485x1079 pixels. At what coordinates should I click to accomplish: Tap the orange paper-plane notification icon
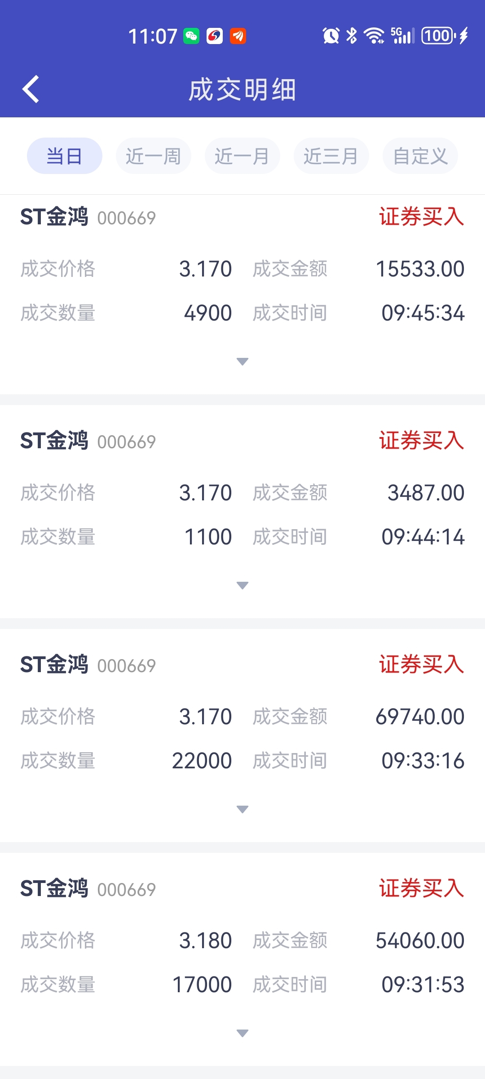click(238, 36)
